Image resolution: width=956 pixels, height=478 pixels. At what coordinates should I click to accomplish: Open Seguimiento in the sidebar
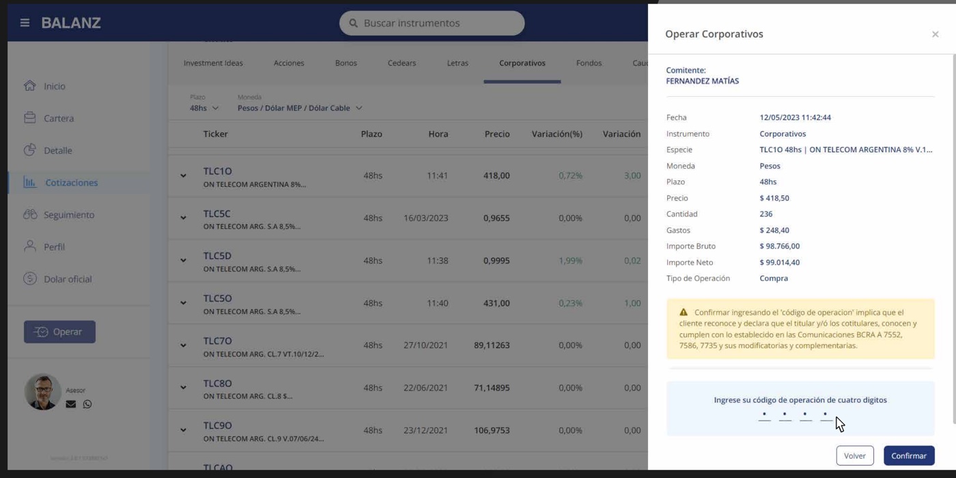click(69, 214)
